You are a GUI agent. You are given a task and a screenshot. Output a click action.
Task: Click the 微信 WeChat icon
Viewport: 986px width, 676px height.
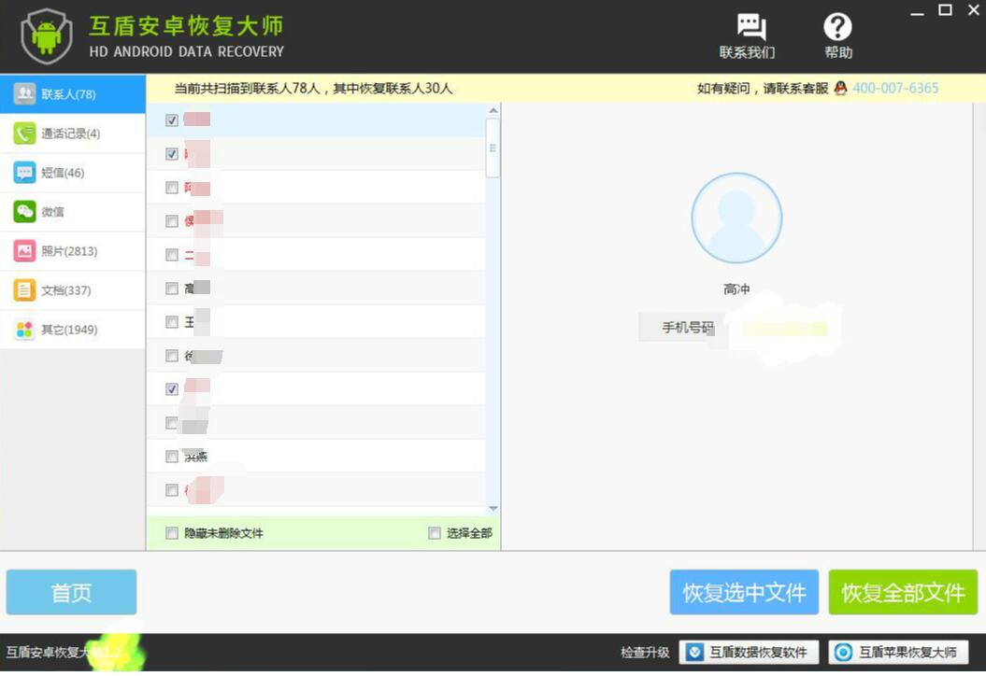tap(24, 212)
